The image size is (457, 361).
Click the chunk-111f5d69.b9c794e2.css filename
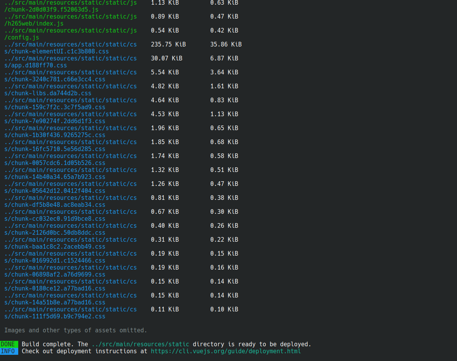(55, 316)
